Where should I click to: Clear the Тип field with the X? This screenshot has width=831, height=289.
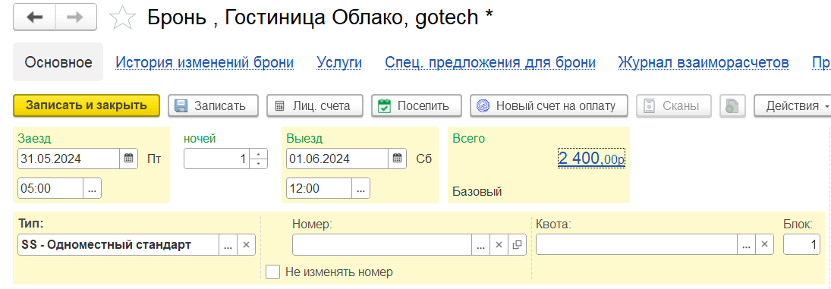(x=246, y=245)
